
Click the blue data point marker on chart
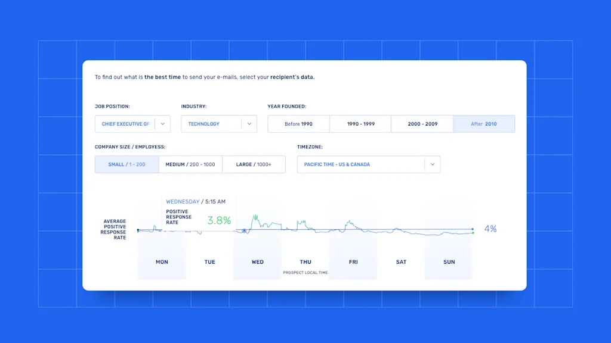point(244,230)
